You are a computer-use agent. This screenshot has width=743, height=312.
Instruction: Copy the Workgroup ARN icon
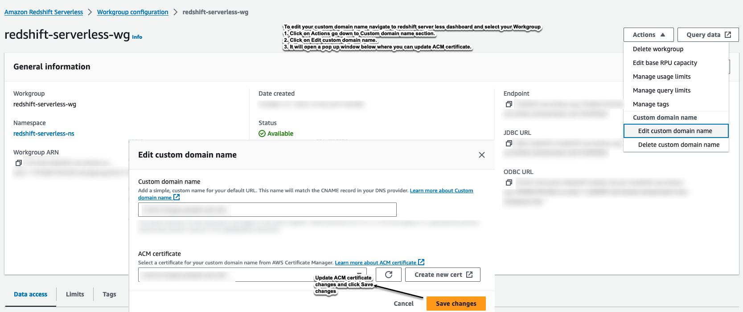[x=18, y=163]
